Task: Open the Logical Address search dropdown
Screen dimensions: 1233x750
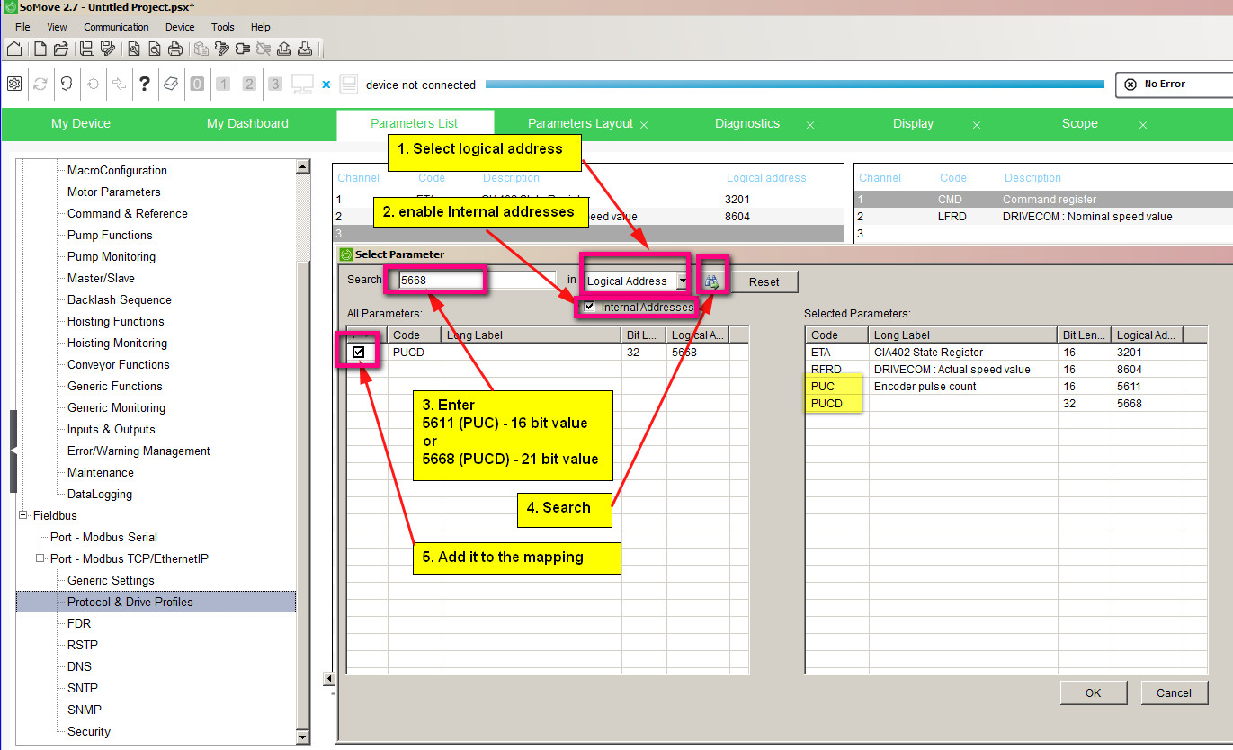Action: point(683,281)
